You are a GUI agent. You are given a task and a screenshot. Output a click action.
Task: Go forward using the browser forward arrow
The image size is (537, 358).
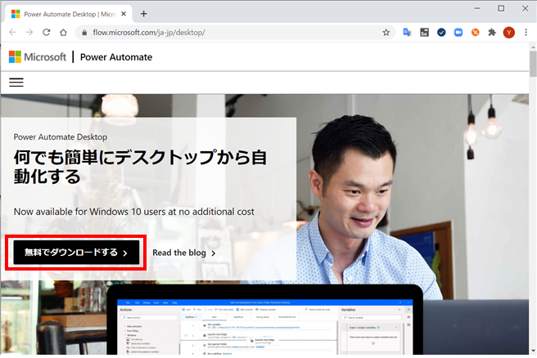(29, 32)
